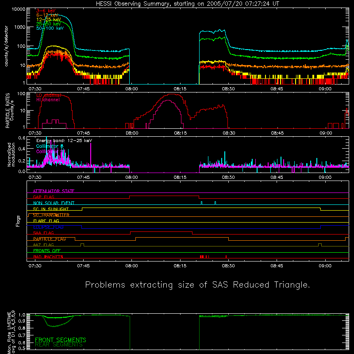Select the yellow '12-25 keV' count-rate legend entry
The width and height of the screenshot is (354, 354).
click(49, 19)
